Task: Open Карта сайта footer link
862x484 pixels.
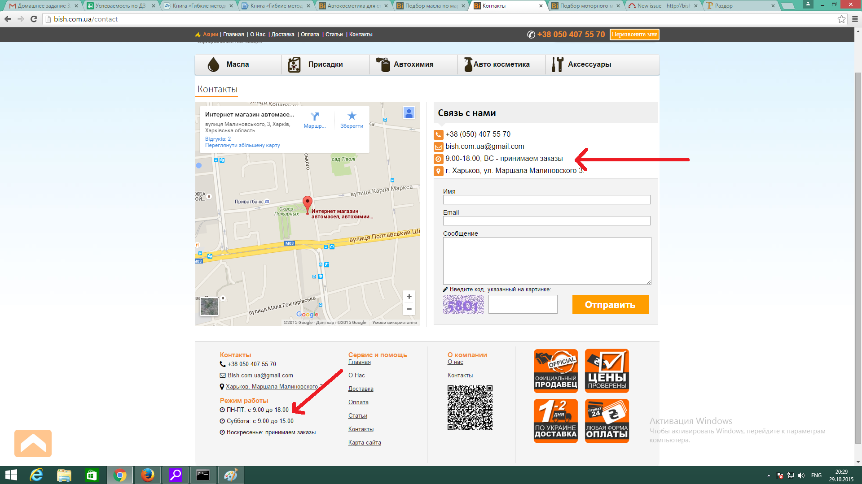Action: (364, 443)
